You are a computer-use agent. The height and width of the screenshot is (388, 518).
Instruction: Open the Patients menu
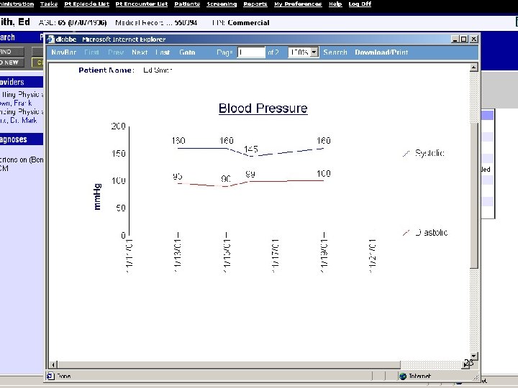coord(187,4)
